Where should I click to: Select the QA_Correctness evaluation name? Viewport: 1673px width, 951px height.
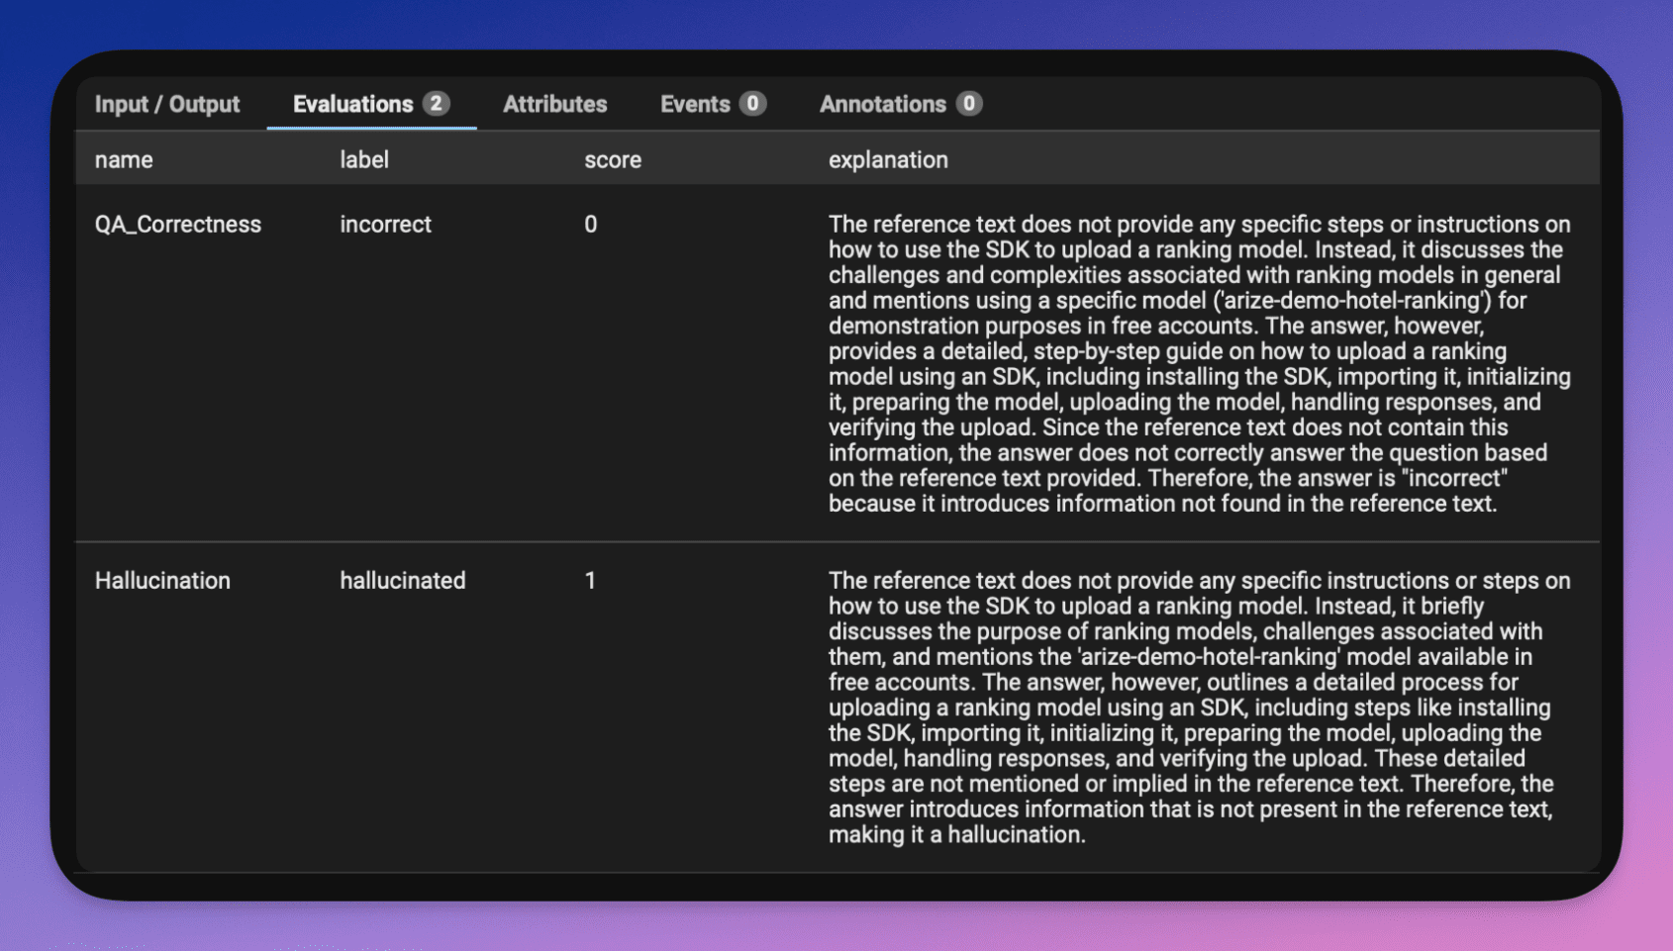pyautogui.click(x=178, y=225)
